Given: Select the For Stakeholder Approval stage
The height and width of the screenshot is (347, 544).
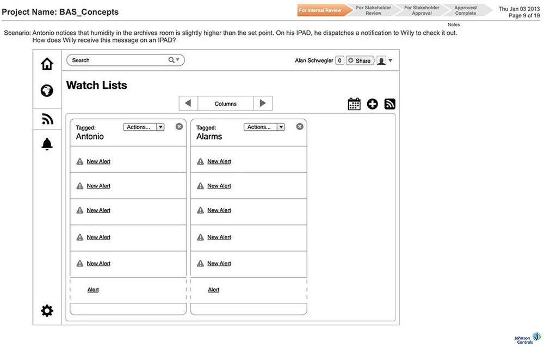Looking at the screenshot, I should coord(422,10).
